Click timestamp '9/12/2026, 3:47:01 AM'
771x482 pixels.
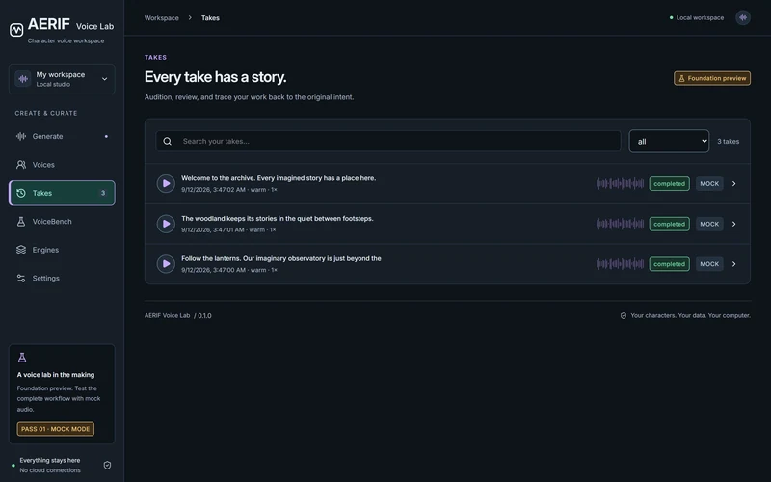click(212, 230)
